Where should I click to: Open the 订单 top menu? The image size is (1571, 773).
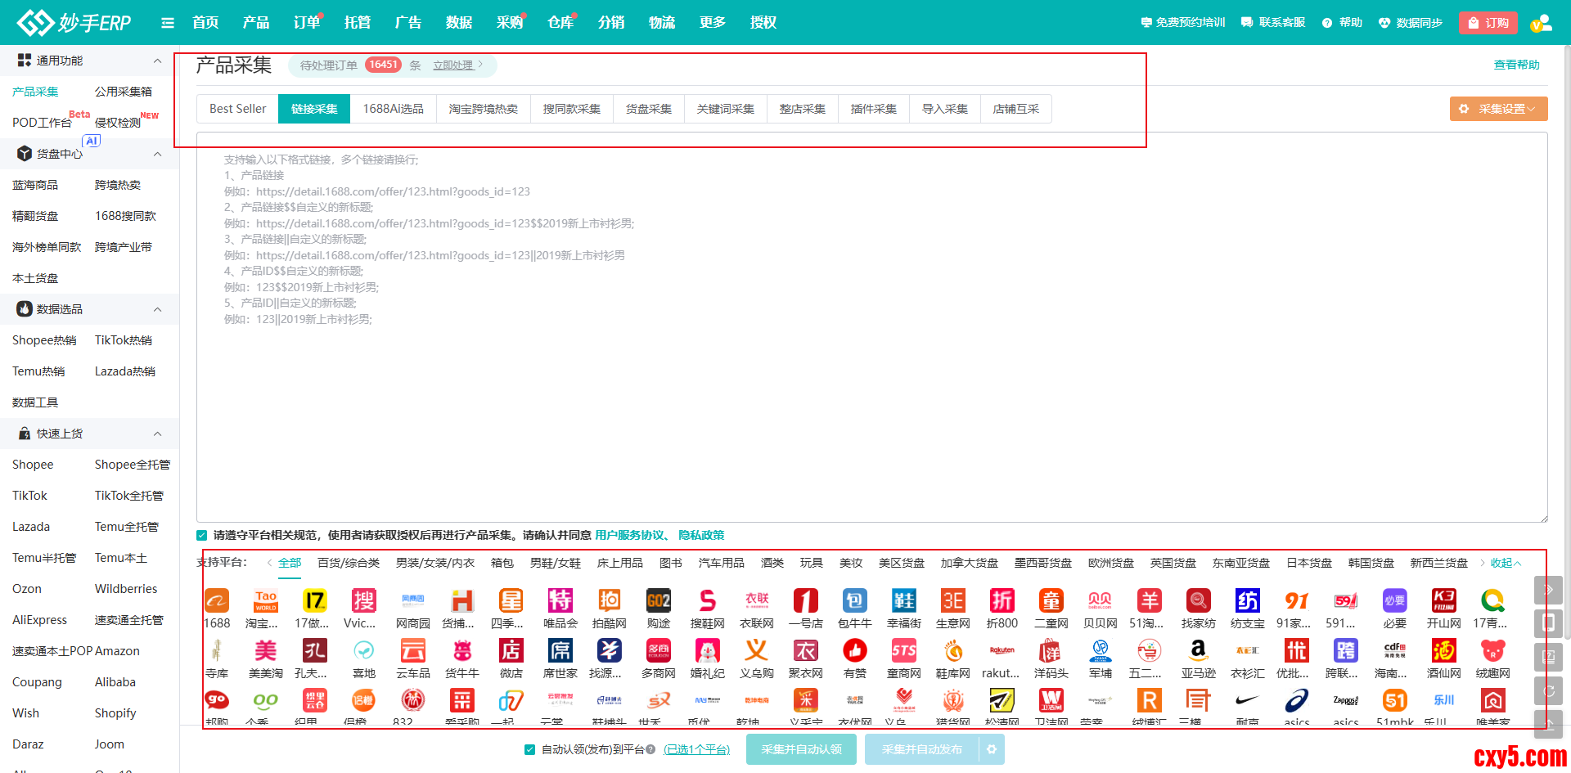(x=307, y=23)
